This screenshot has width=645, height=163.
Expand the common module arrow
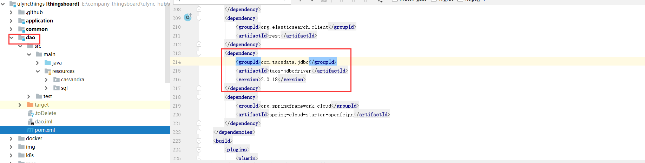[11, 29]
